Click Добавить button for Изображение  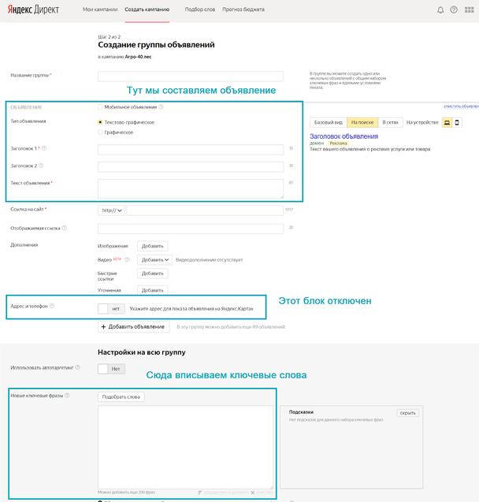pyautogui.click(x=152, y=246)
